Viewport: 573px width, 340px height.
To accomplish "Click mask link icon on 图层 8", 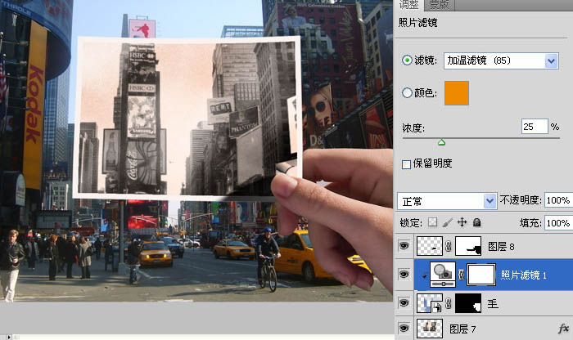I will click(x=449, y=246).
